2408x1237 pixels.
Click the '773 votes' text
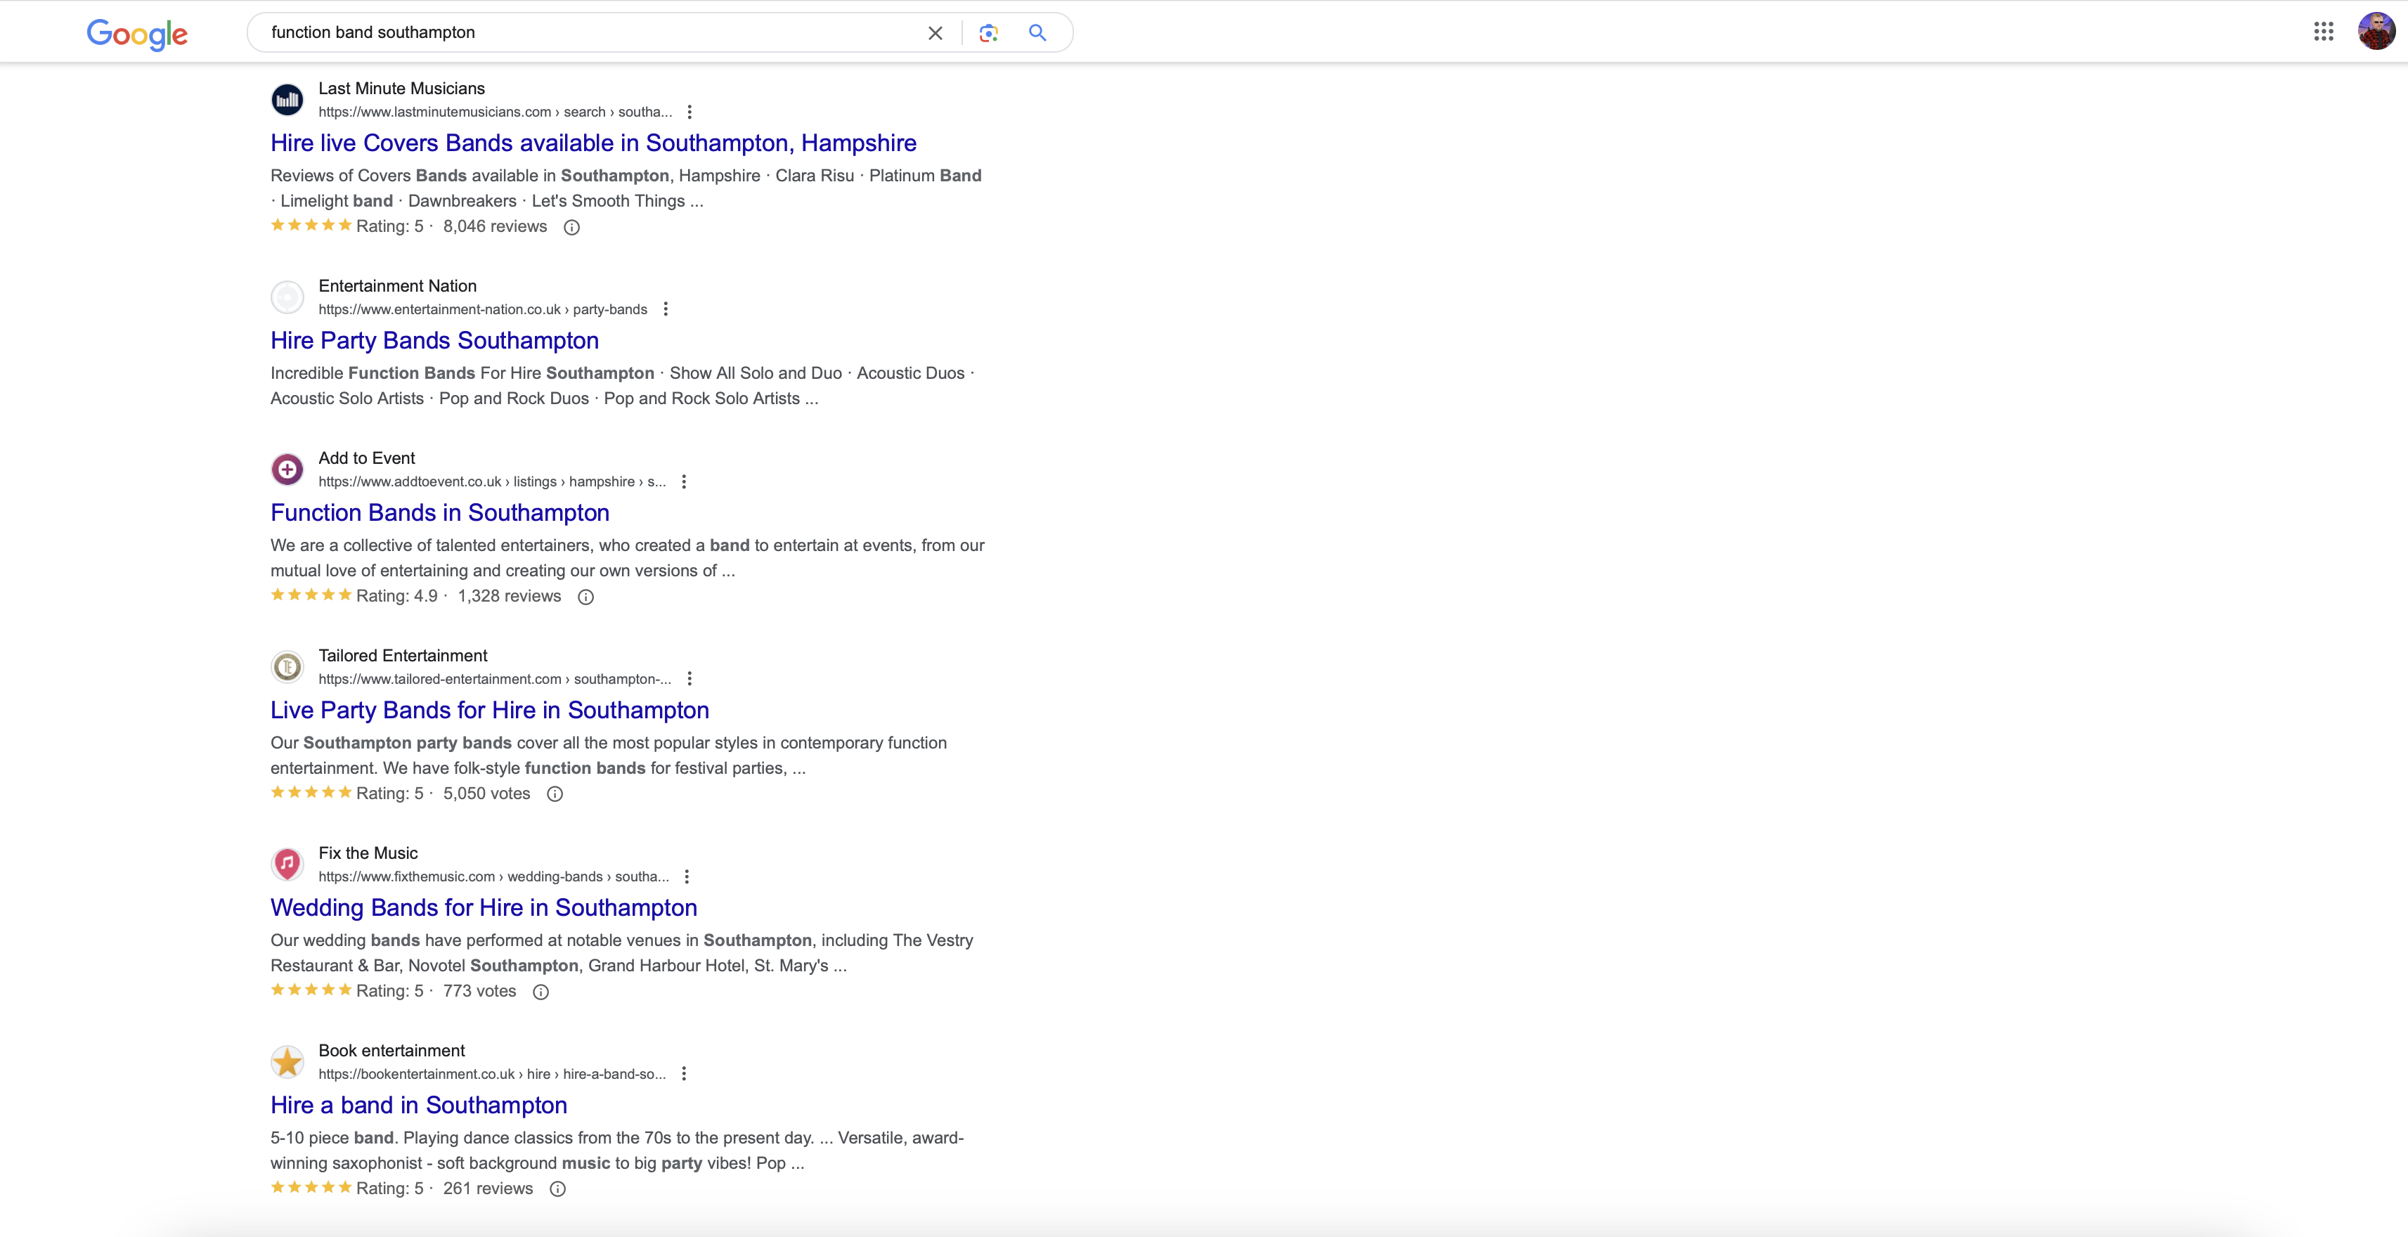(479, 991)
